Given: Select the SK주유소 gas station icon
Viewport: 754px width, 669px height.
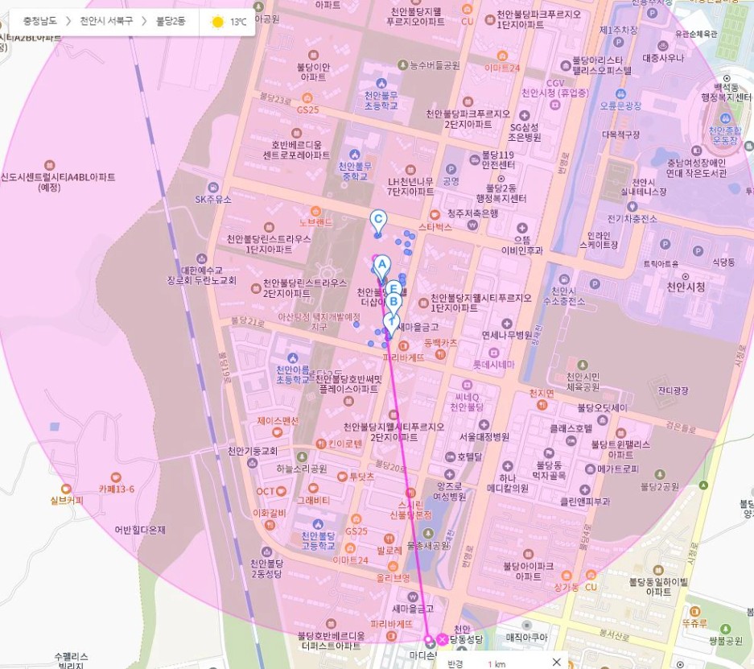Looking at the screenshot, I should click(213, 188).
